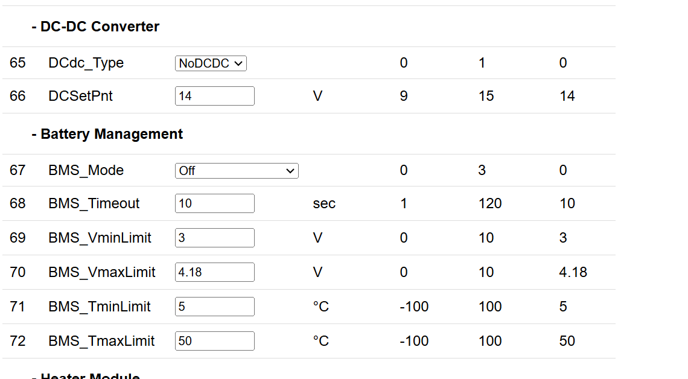
Task: Click the BMS_TminLimit input field
Action: coord(214,307)
